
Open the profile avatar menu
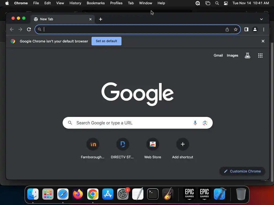coord(255,29)
